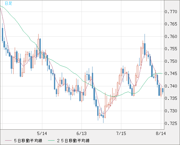This screenshot has height=145, width=180.
Task: Click the purple 5-day average legend line
Action: [8, 141]
